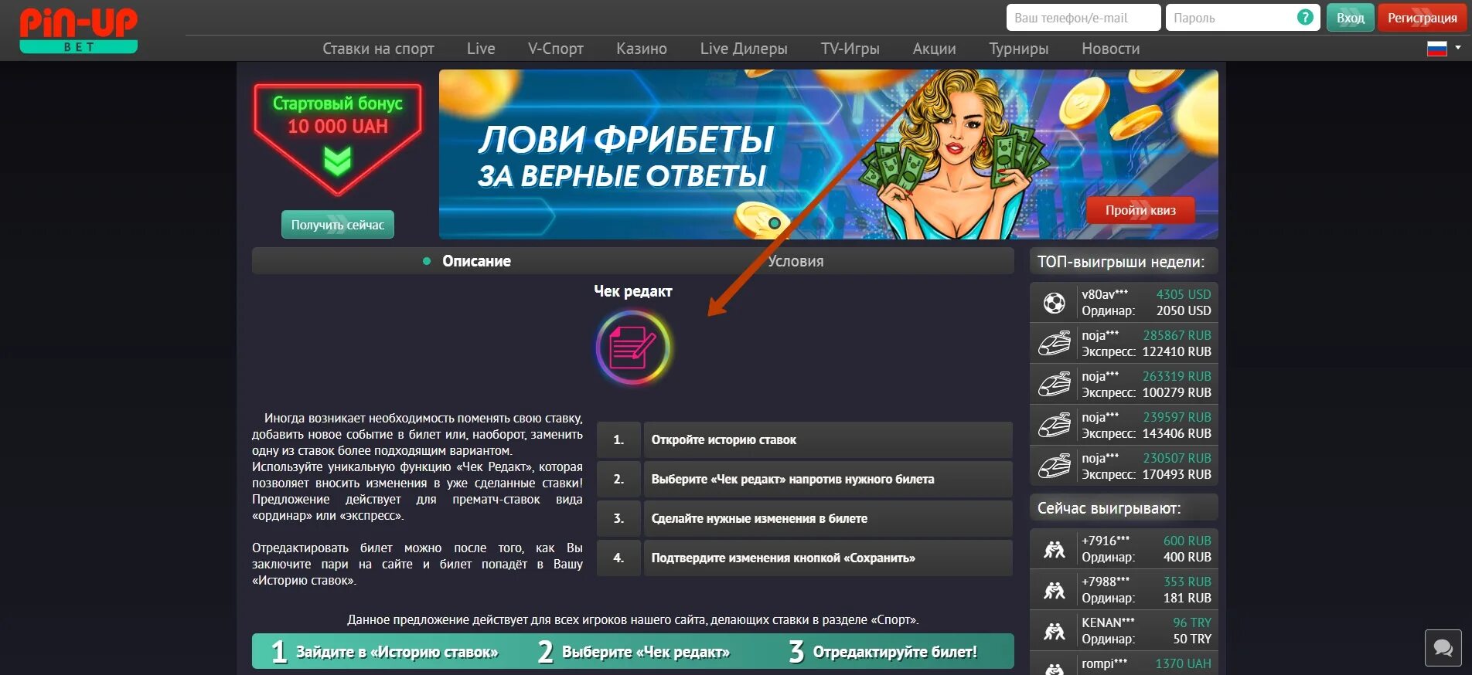Open the Новости menu item
Image resolution: width=1472 pixels, height=675 pixels.
1111,49
